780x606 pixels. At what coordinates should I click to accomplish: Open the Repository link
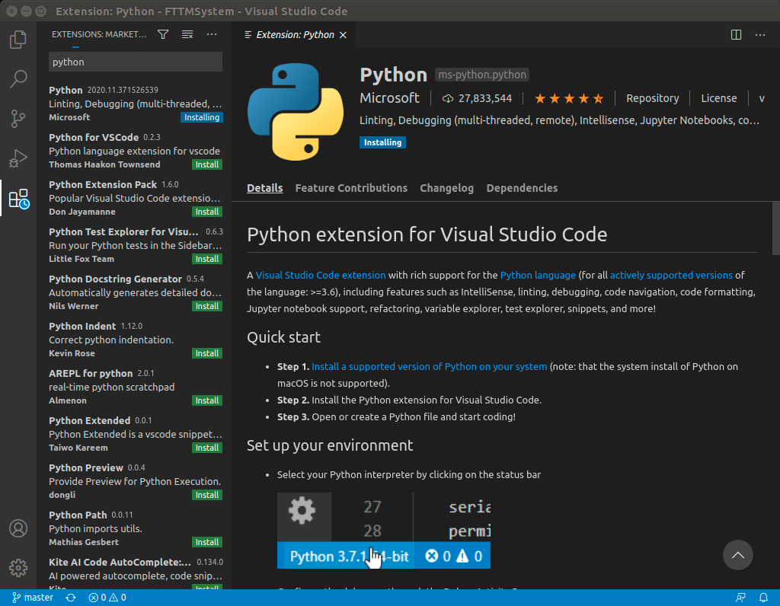[x=652, y=98]
